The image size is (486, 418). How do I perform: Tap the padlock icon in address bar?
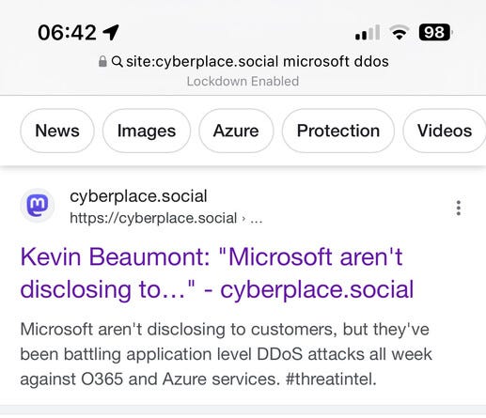point(102,61)
